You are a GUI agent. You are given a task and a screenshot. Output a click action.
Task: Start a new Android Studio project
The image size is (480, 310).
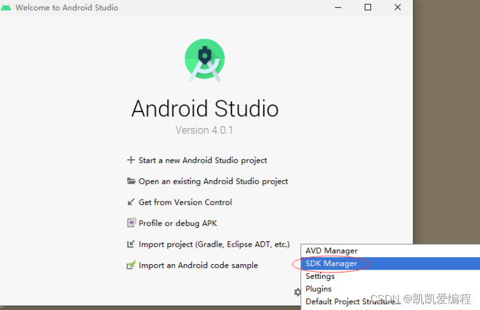pos(202,160)
